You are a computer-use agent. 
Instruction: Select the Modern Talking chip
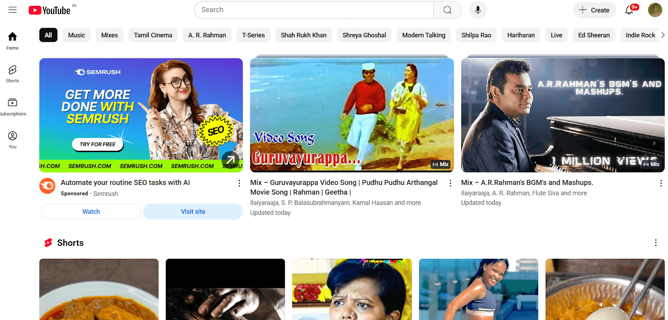(x=424, y=35)
